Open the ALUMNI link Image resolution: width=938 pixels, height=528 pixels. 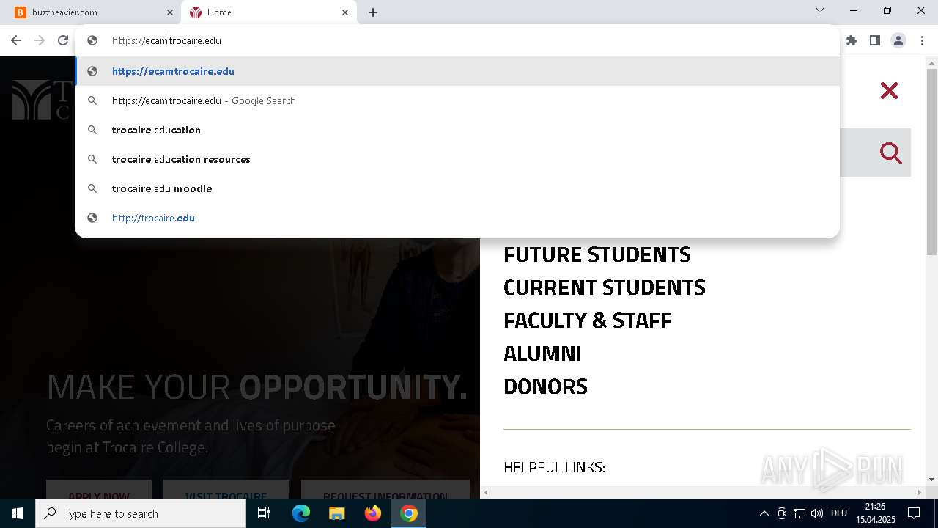point(542,353)
